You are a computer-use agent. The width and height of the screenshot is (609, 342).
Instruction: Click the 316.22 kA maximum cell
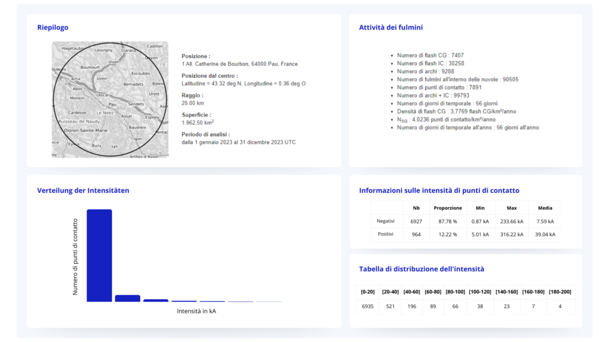point(511,234)
